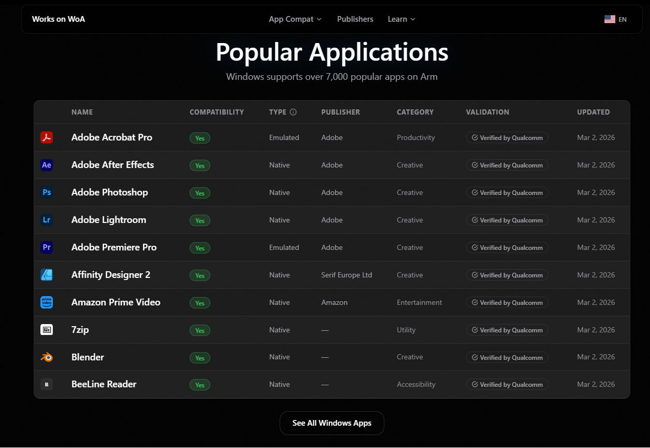The image size is (650, 448).
Task: Click the Amazon Prime Video icon
Action: [x=47, y=302]
